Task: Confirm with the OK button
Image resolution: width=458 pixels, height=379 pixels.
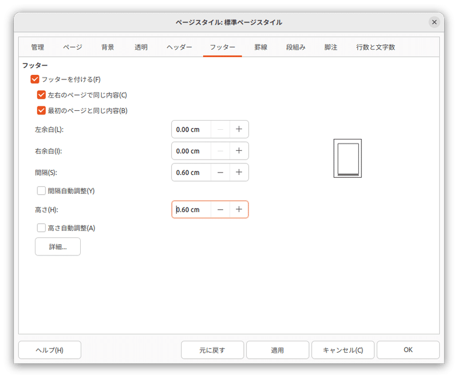Action: click(x=408, y=350)
